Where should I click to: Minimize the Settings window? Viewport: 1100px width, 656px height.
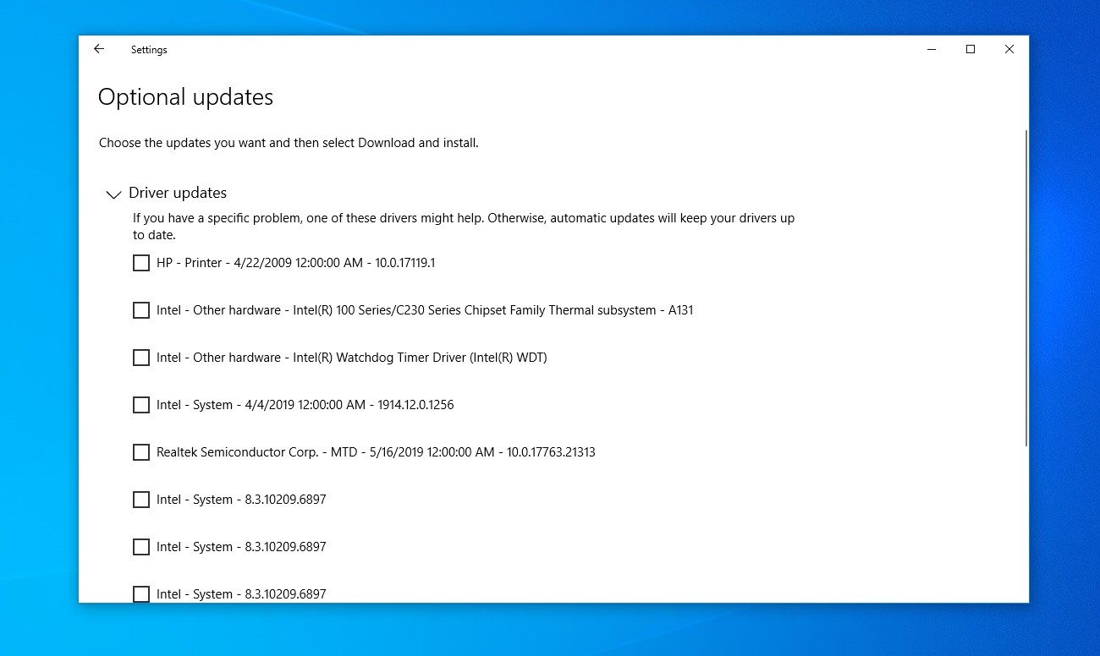(932, 50)
